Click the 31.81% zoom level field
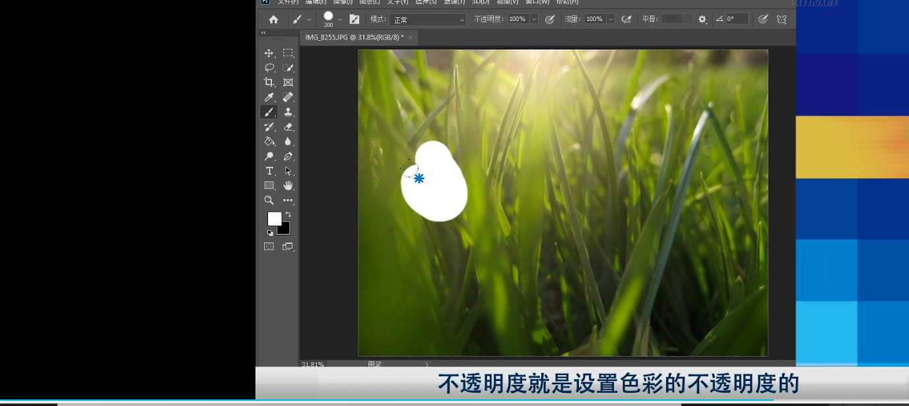This screenshot has height=406, width=909. point(313,364)
